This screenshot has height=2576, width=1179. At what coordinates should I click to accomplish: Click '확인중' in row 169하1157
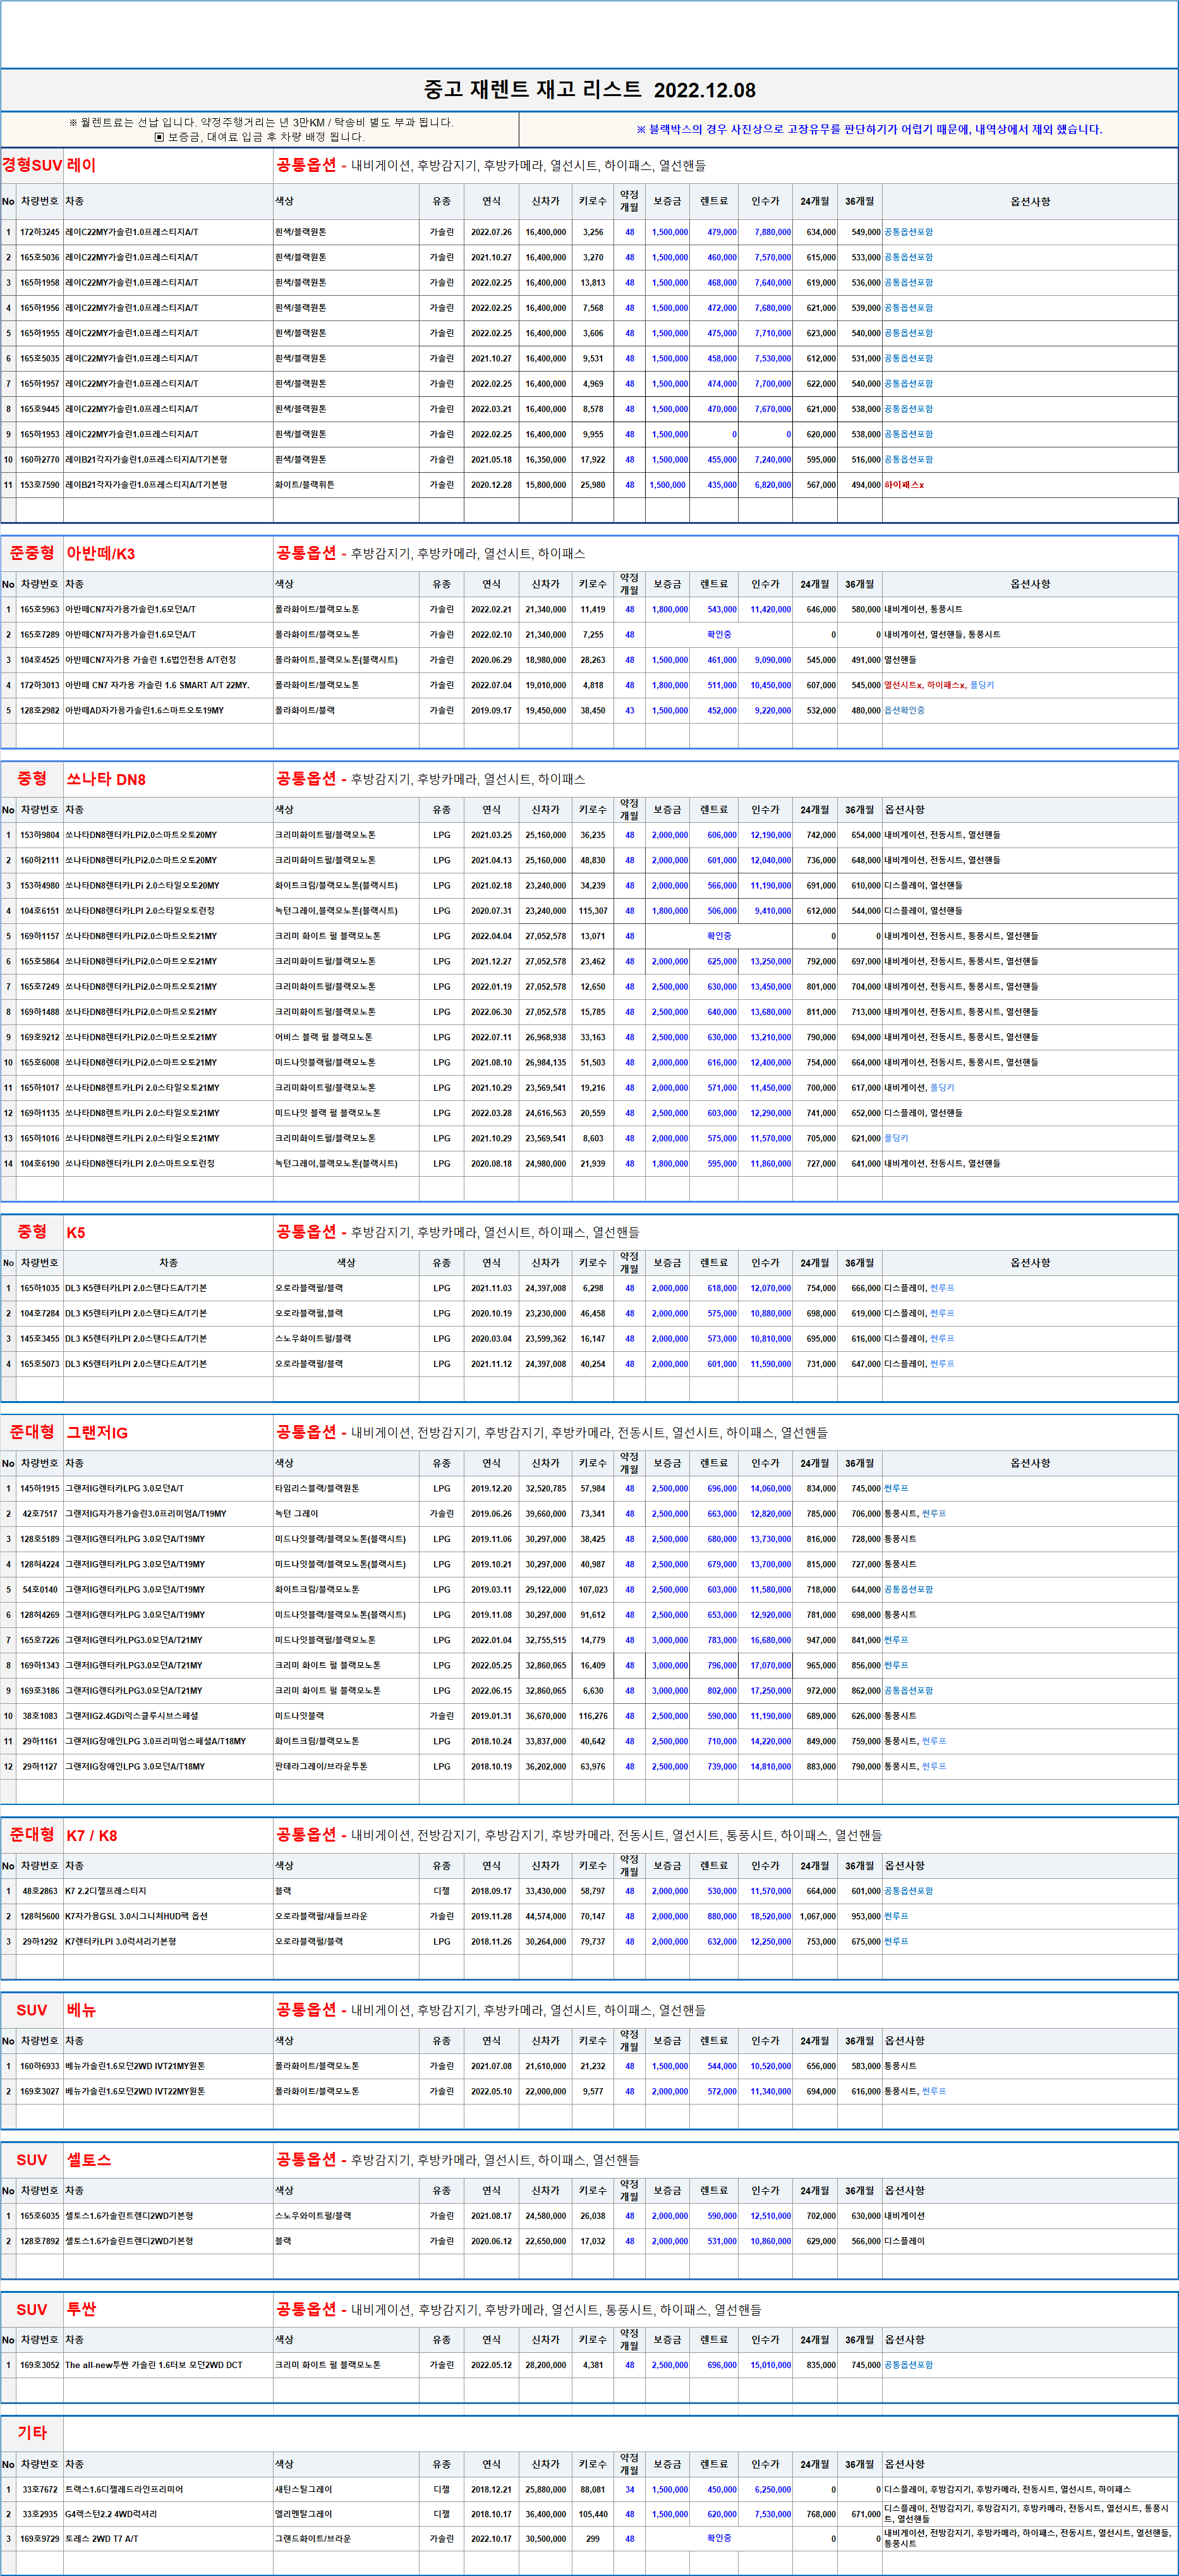(719, 936)
